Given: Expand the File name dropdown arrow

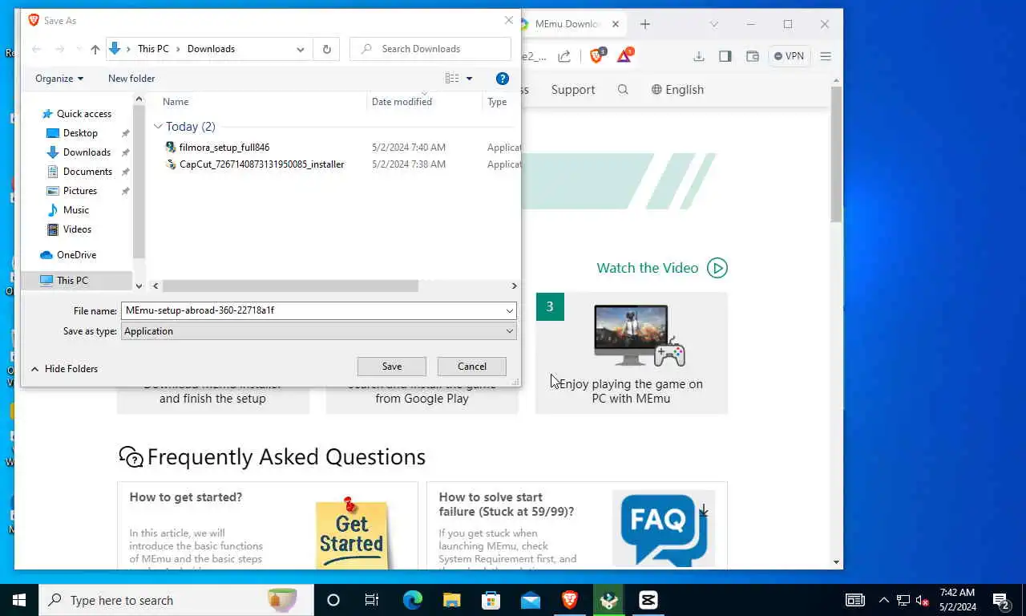Looking at the screenshot, I should (x=509, y=310).
